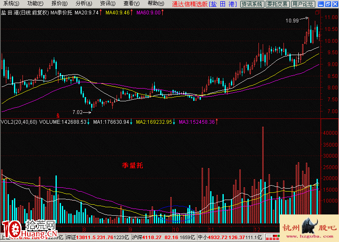The image size is (339, 242).
Task: Click the 中小 index in status bar
Action: [x=230, y=237]
